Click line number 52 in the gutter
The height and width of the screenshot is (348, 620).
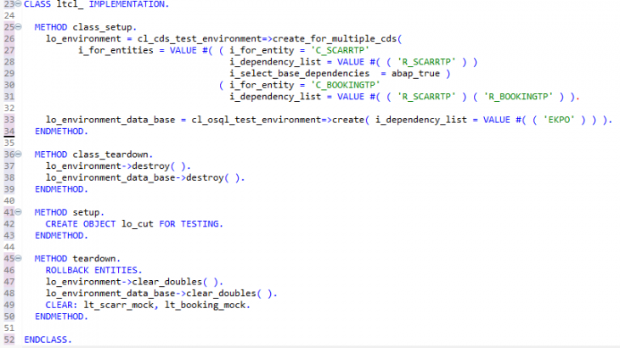7,339
